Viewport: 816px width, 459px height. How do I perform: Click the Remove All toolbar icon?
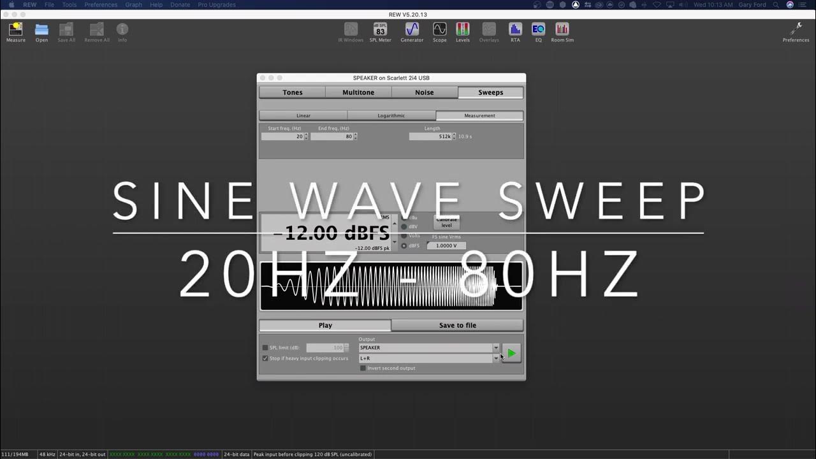pyautogui.click(x=97, y=33)
